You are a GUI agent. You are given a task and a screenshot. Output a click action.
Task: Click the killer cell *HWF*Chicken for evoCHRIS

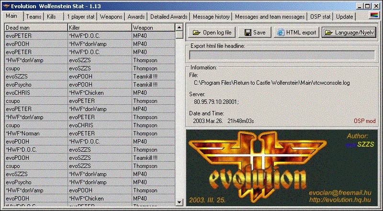[x=100, y=93]
